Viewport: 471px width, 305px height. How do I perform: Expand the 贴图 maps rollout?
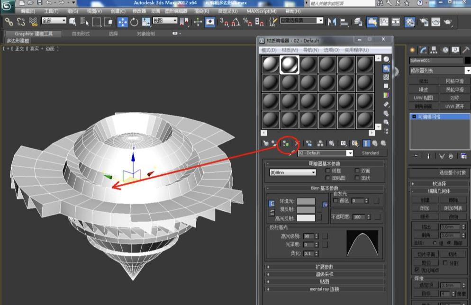(325, 282)
